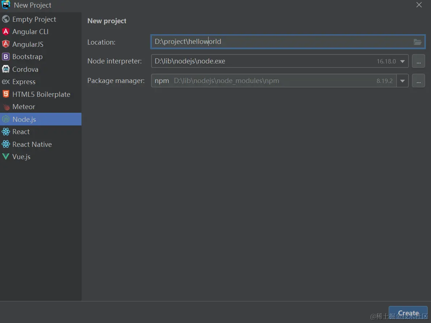The image size is (431, 323).
Task: Click the Angular CLI red shield icon
Action: tap(6, 32)
